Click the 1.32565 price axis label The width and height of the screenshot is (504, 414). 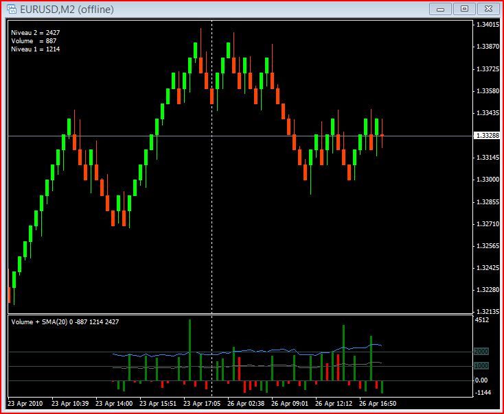click(x=488, y=246)
